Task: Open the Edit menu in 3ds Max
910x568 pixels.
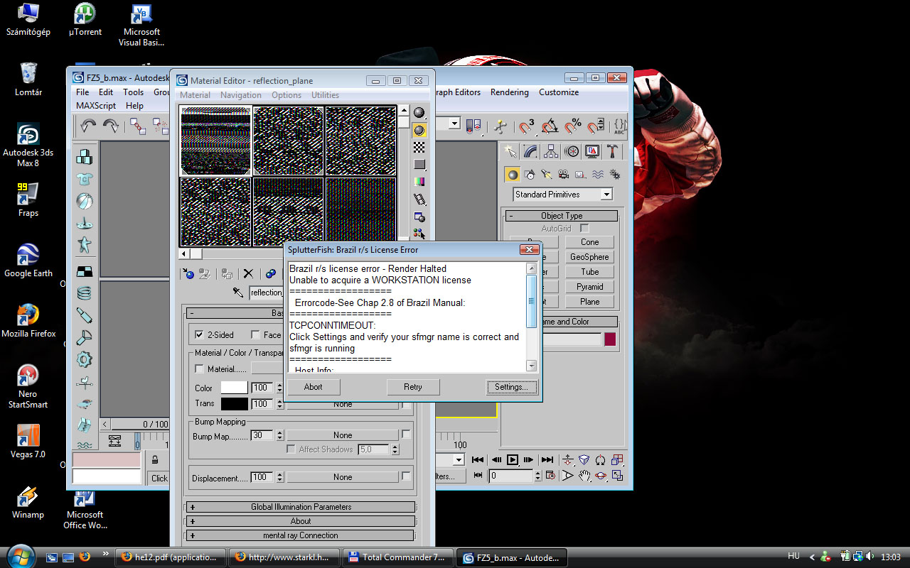Action: (x=106, y=92)
